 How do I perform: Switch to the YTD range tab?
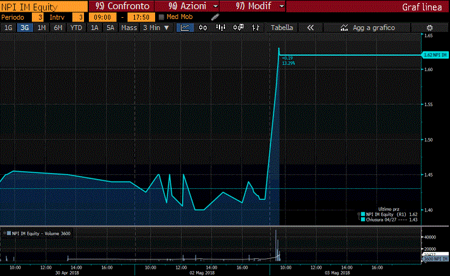click(x=76, y=28)
